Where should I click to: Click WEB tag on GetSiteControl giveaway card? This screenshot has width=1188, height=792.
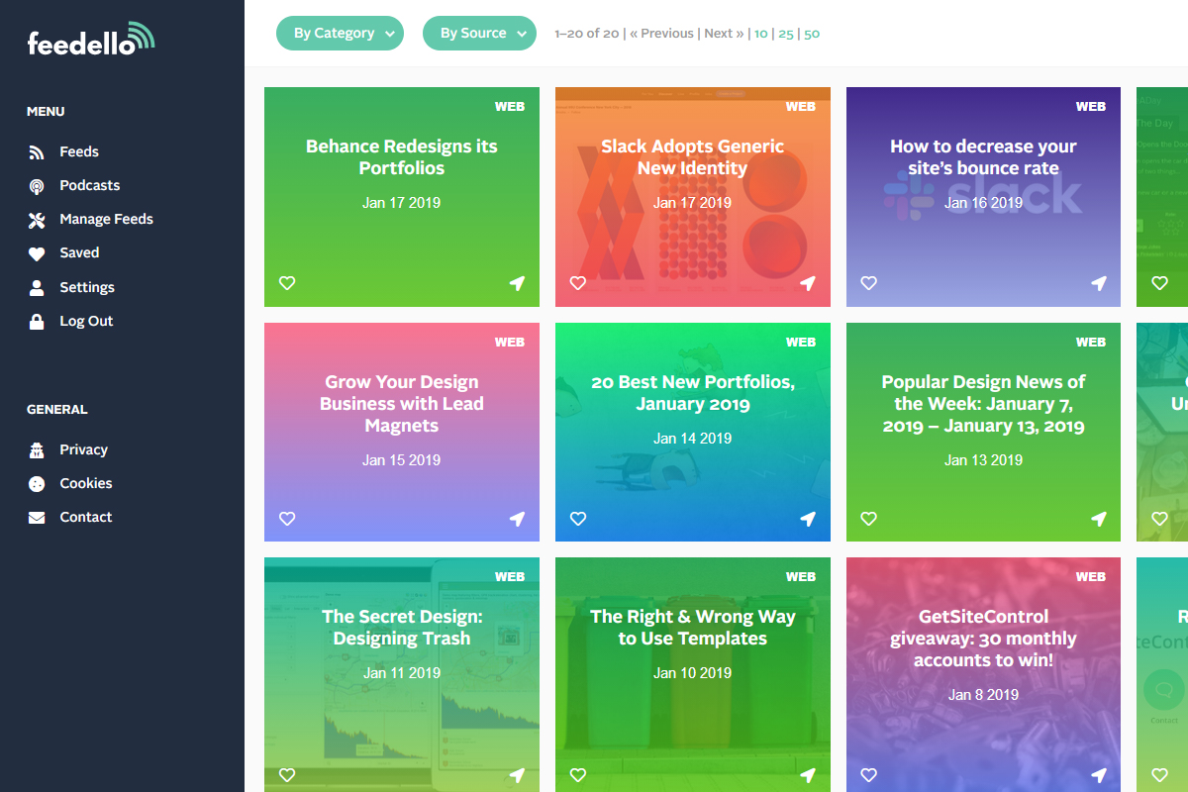[x=1091, y=577]
